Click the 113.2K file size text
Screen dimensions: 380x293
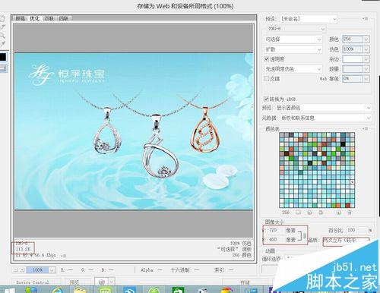click(23, 249)
